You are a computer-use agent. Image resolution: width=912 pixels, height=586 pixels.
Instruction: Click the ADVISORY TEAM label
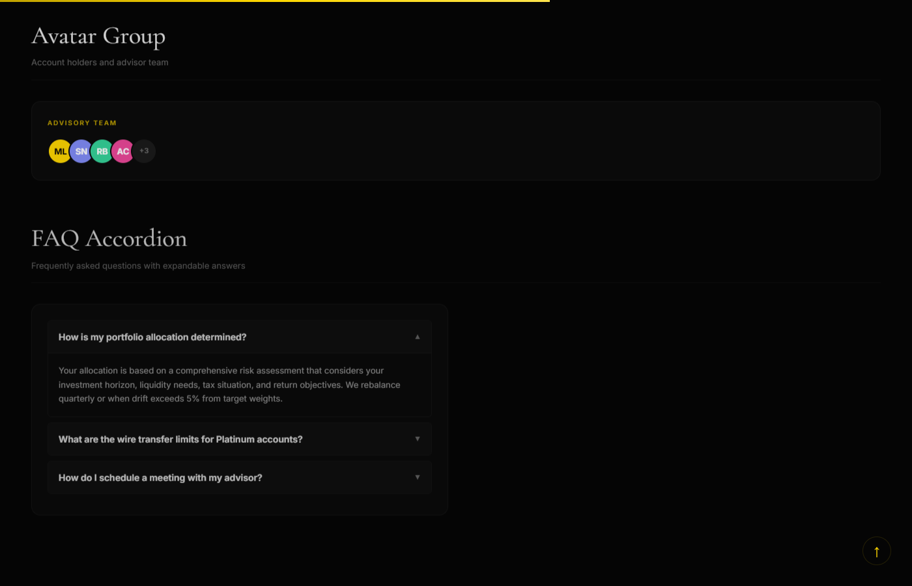click(82, 123)
